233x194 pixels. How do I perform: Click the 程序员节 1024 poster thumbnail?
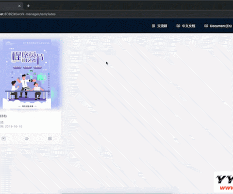27,74
